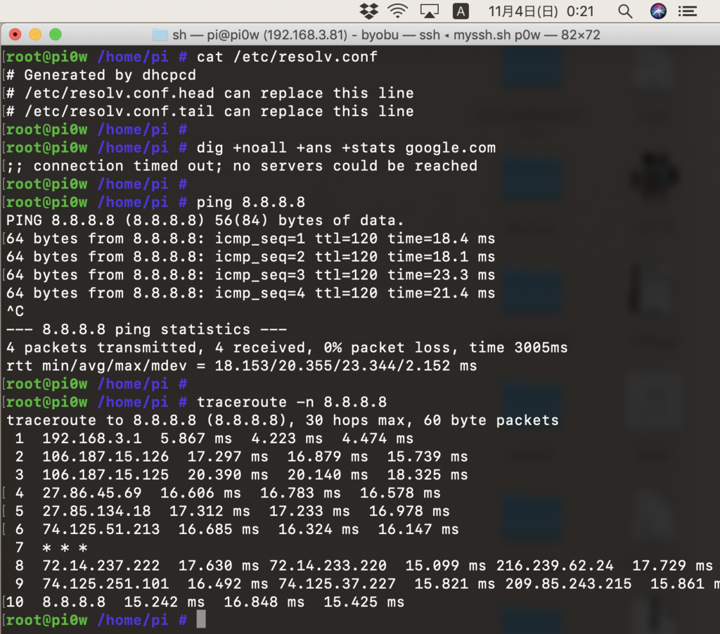
Task: Click the window title text containing byobu
Action: (386, 35)
